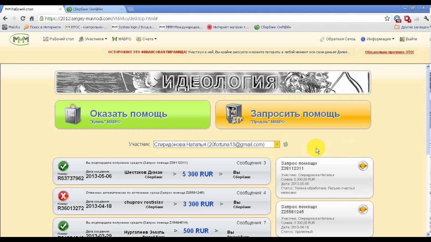Click order number R53737962
This screenshot has height=242, width=431.
[71, 178]
